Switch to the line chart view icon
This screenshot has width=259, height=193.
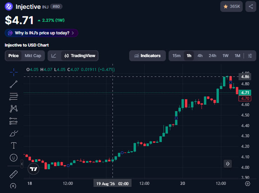coord(54,56)
